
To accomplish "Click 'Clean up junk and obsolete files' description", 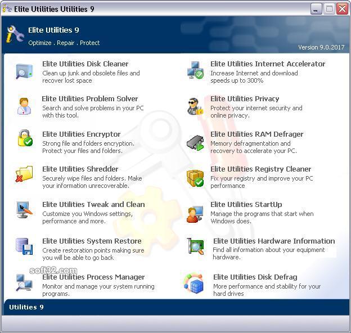I will point(91,76).
